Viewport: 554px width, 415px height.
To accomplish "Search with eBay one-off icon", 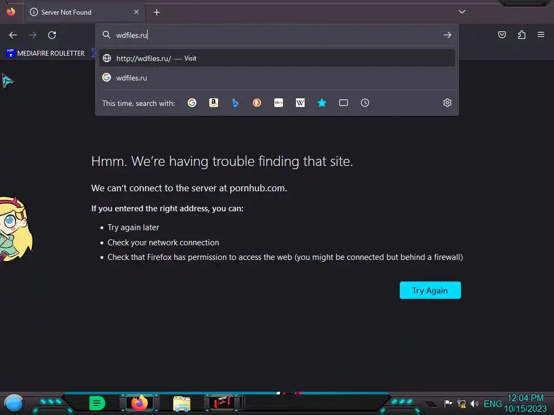I will tap(279, 103).
